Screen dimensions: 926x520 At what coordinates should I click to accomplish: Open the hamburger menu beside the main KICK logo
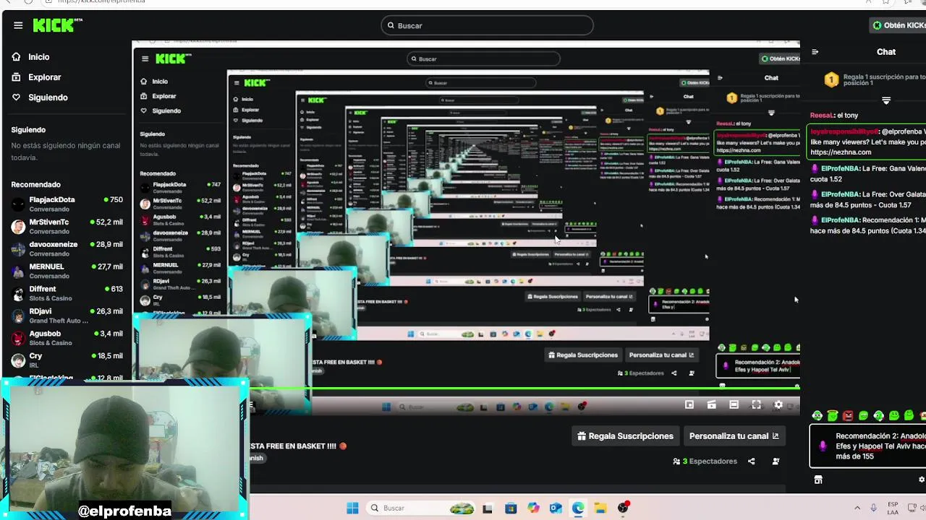(18, 25)
